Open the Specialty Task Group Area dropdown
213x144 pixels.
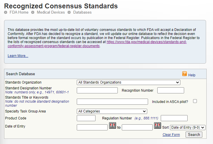click(x=112, y=111)
